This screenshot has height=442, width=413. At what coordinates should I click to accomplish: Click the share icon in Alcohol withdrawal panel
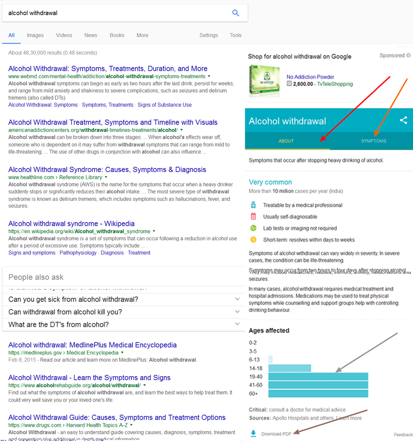403,120
